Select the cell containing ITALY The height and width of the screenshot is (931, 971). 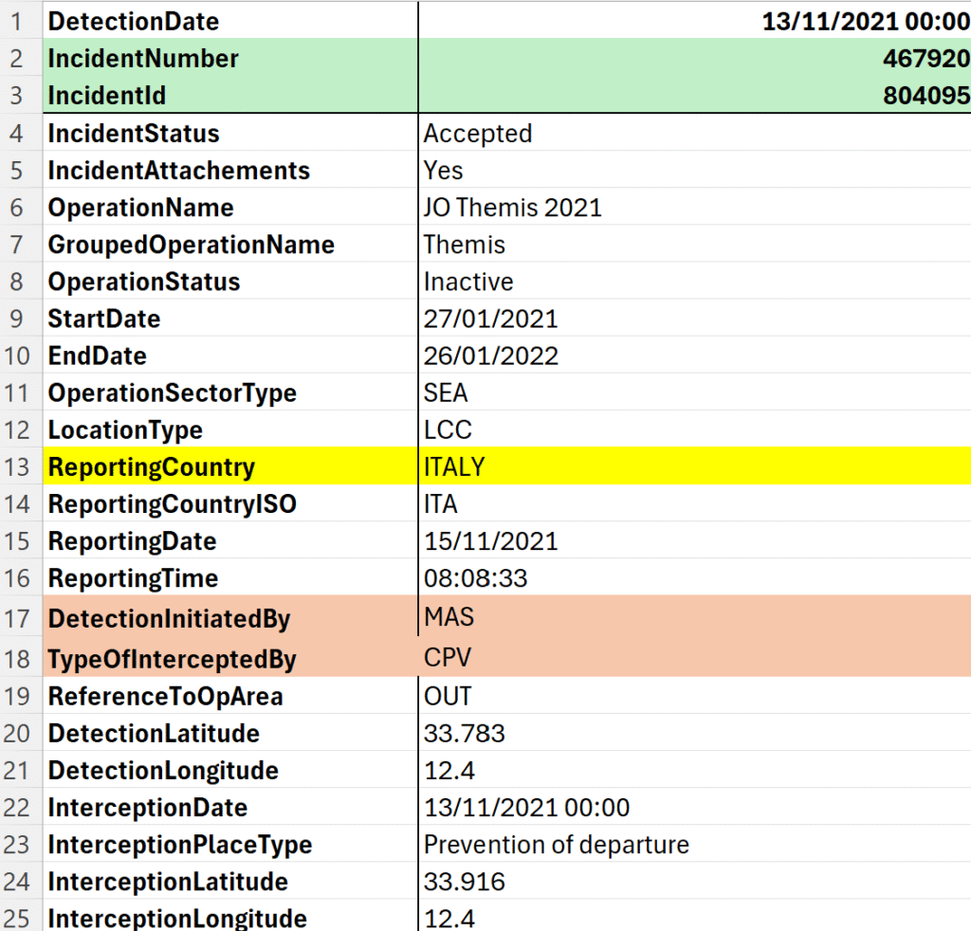454,466
